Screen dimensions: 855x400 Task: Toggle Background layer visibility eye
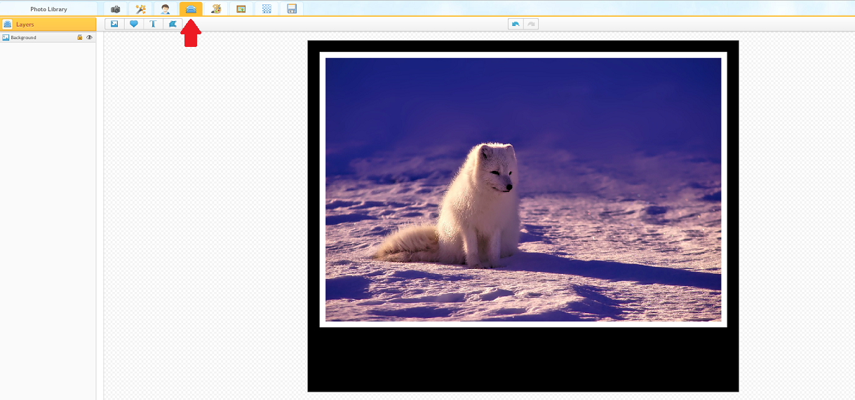89,38
